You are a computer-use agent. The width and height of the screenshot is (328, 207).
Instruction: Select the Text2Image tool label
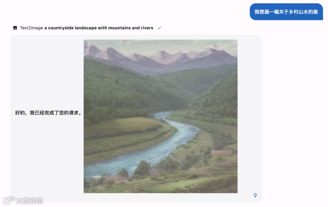tap(32, 28)
